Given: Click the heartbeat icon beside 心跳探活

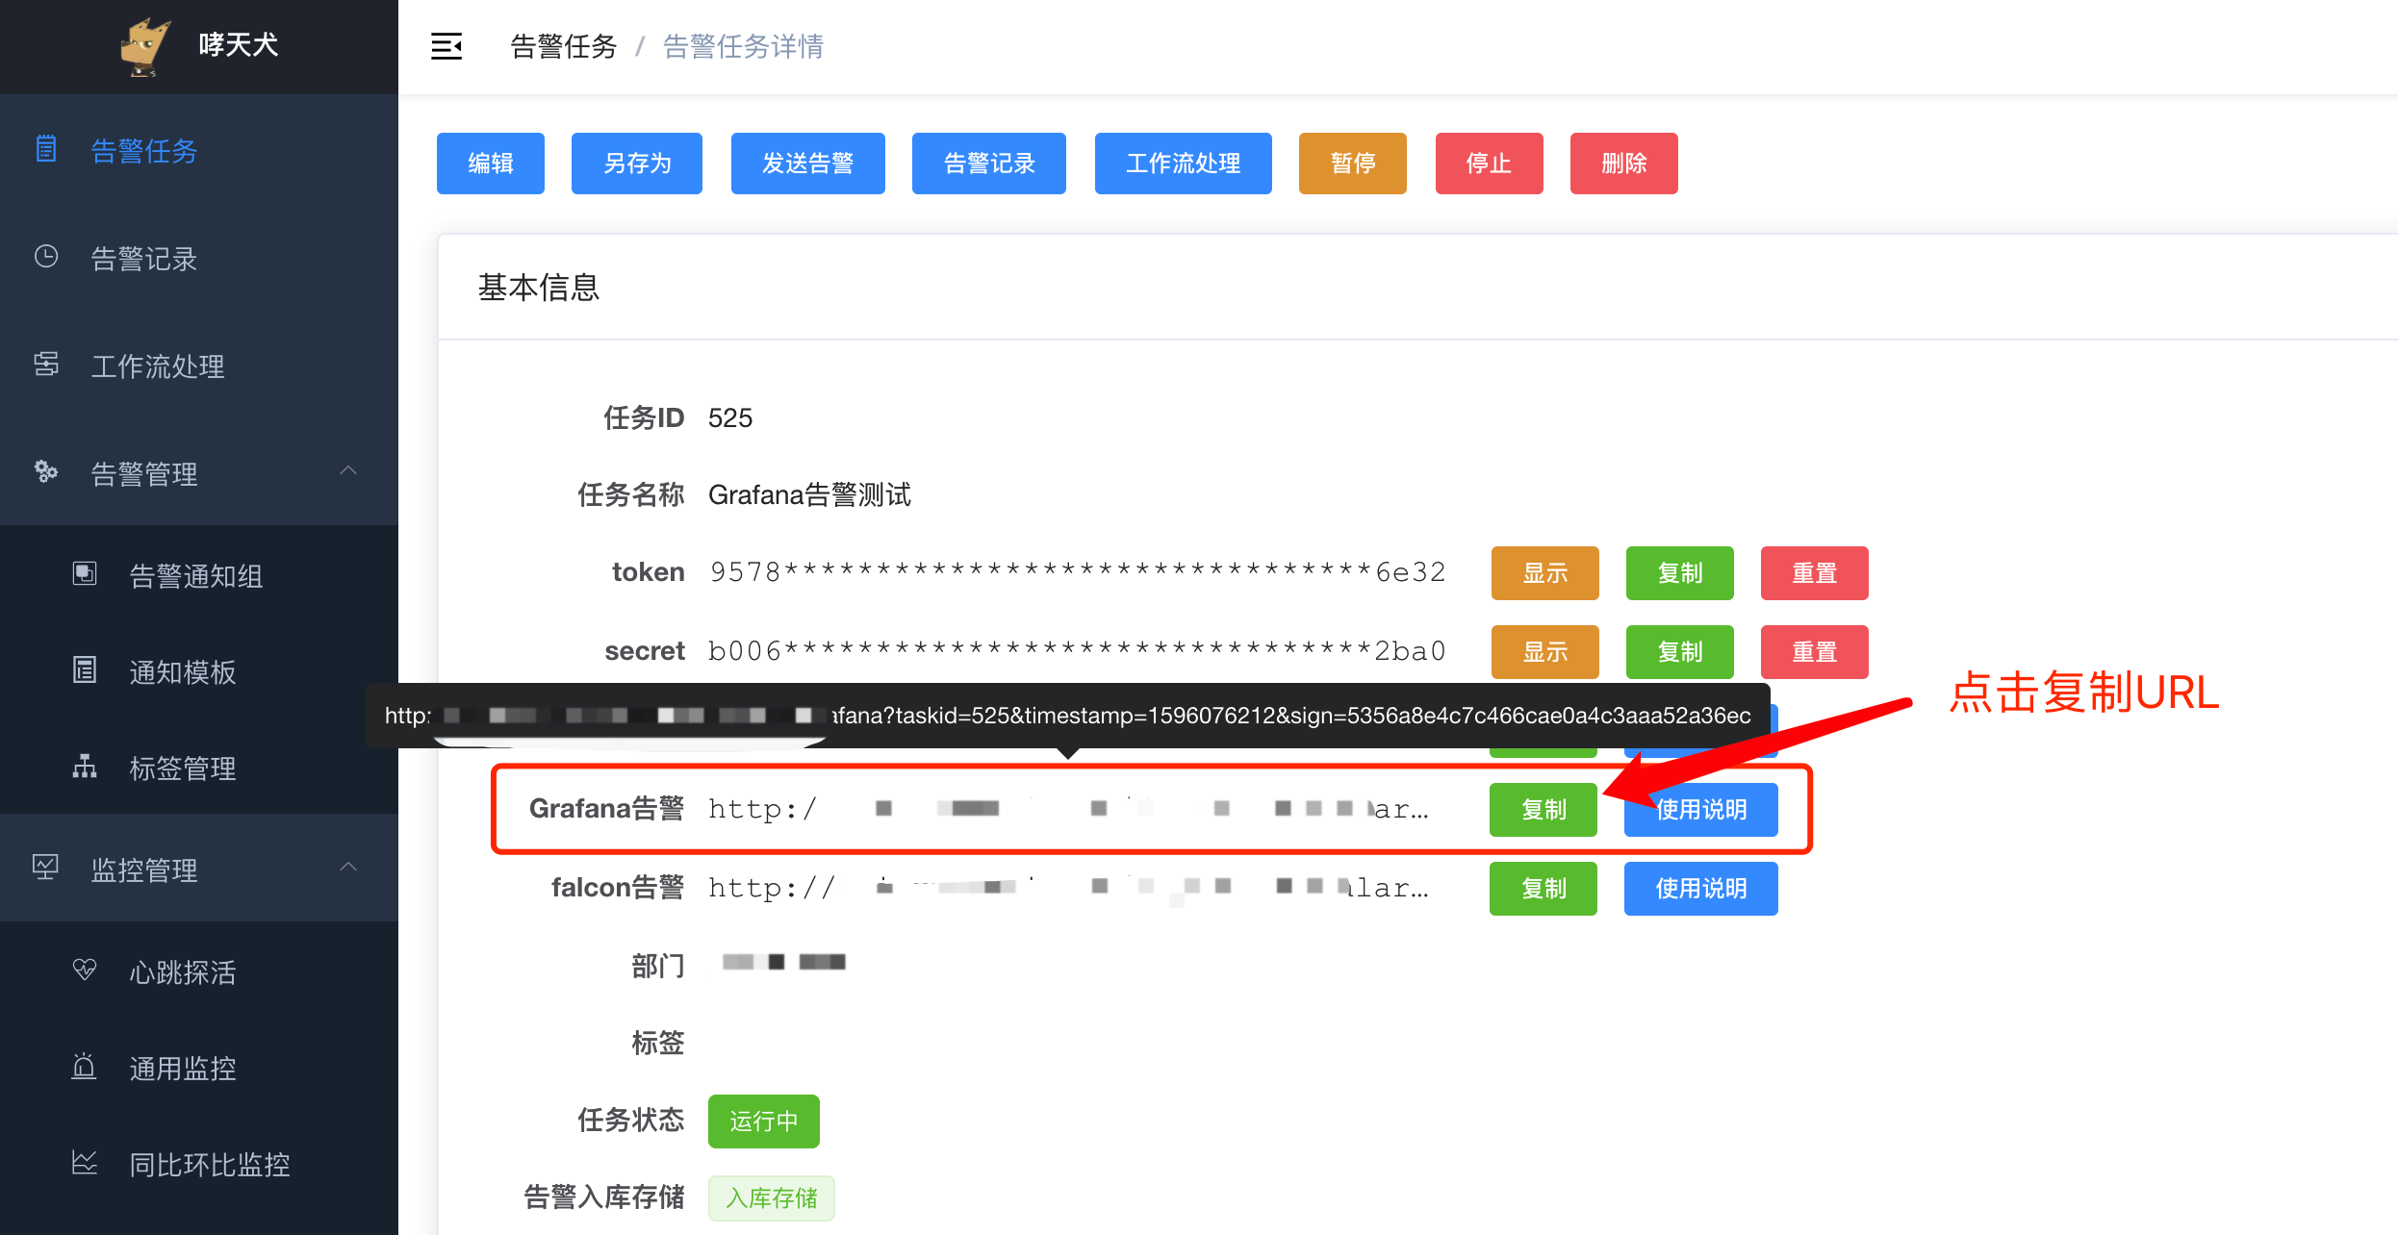Looking at the screenshot, I should pyautogui.click(x=85, y=970).
